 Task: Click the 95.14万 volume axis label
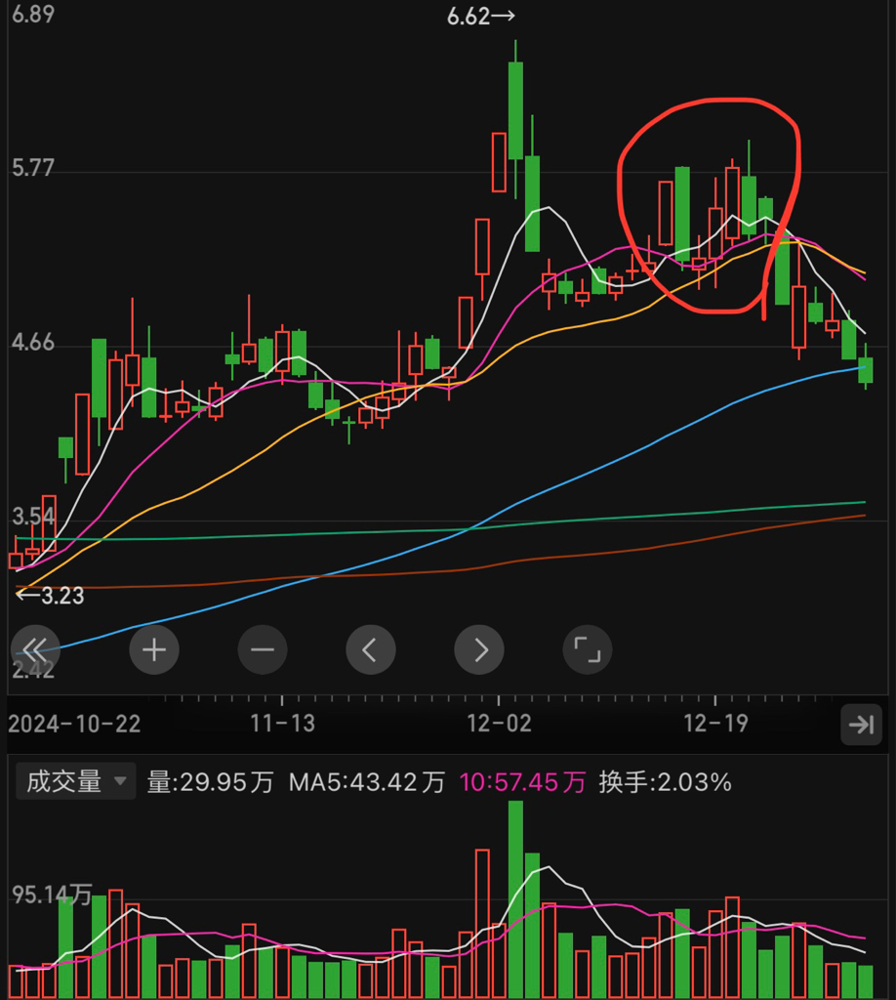(x=53, y=895)
